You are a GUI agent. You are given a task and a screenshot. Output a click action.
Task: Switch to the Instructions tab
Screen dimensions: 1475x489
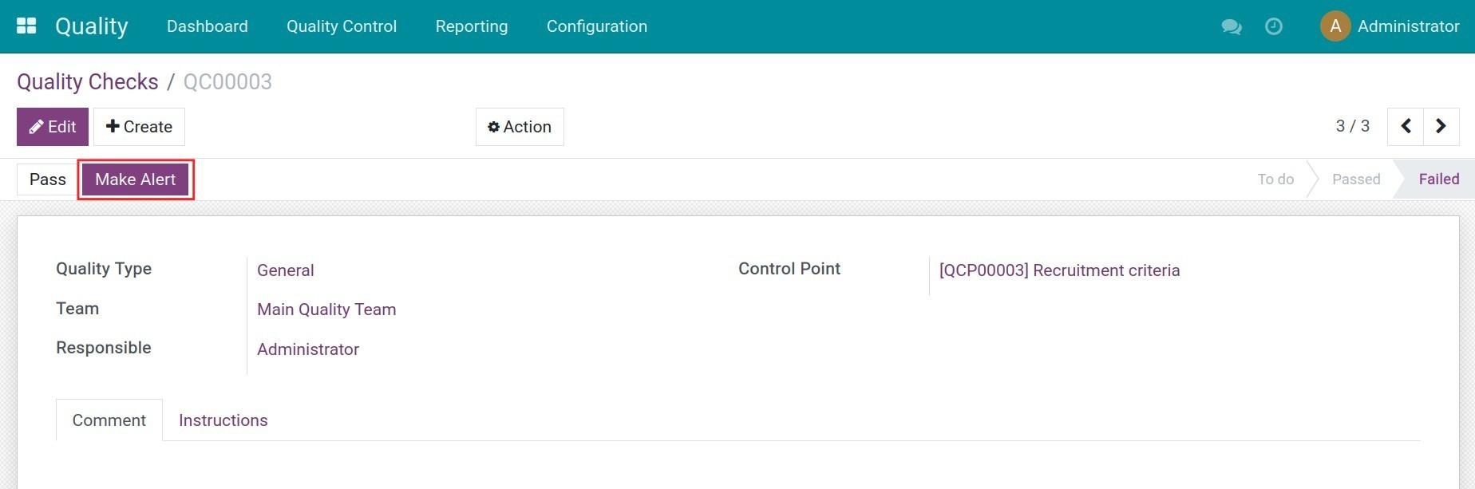(223, 420)
